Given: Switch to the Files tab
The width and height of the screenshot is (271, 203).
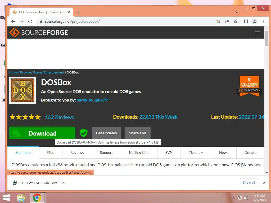Looking at the screenshot, I should point(51,153).
